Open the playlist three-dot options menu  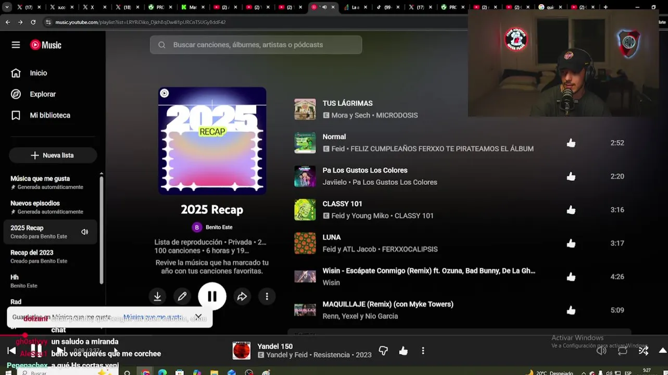point(267,296)
